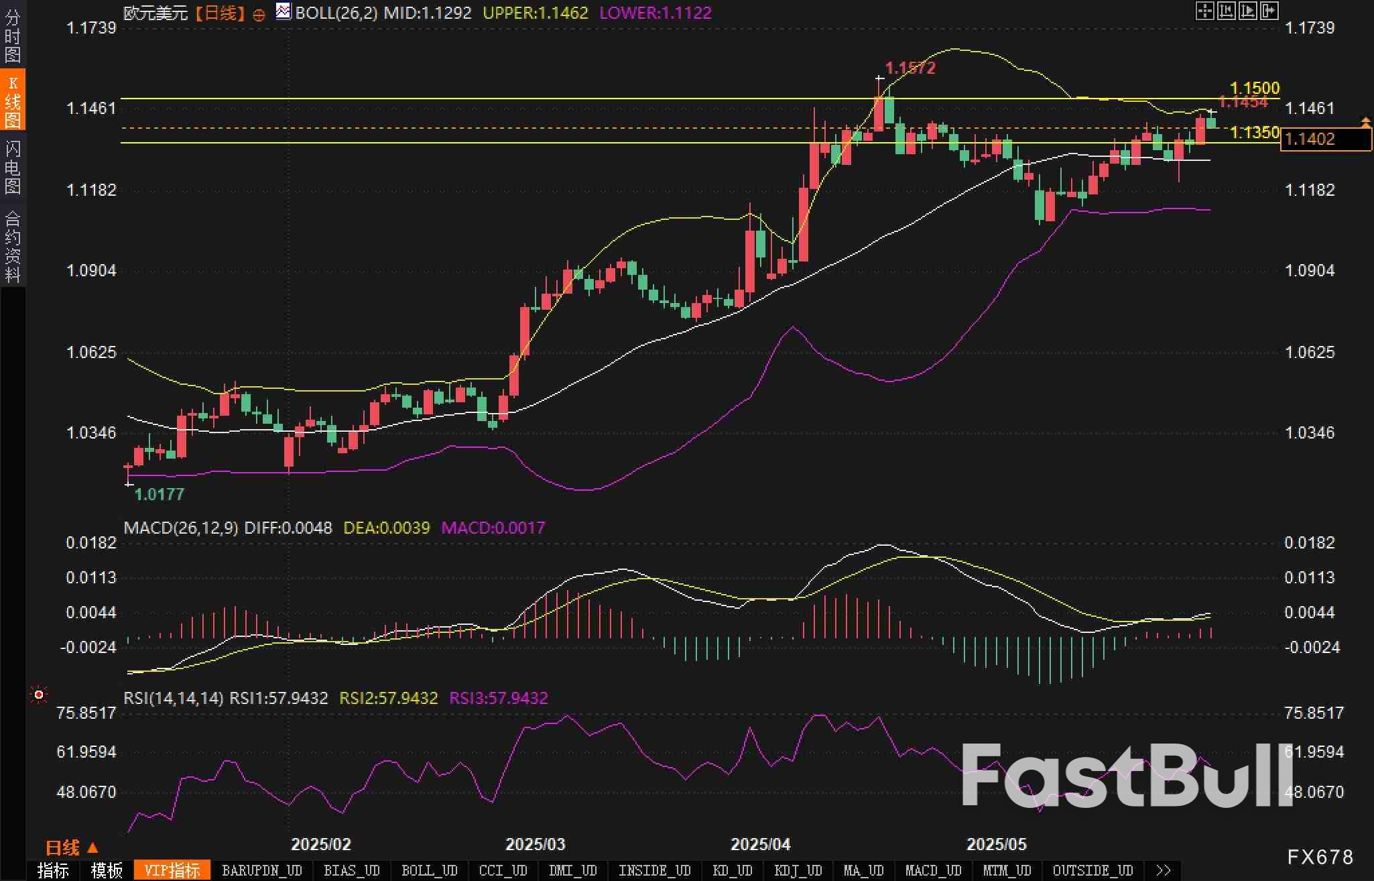This screenshot has height=881, width=1374.
Task: Expand more indicators with >> arrow
Action: pyautogui.click(x=1163, y=870)
